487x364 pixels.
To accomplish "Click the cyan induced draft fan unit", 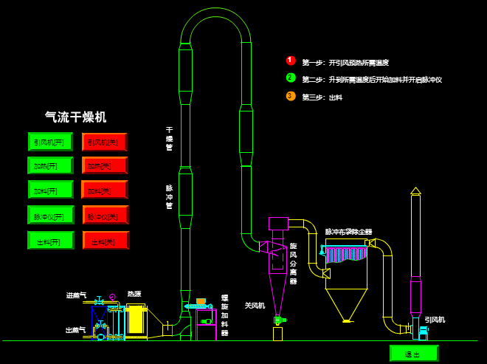I will [x=420, y=329].
